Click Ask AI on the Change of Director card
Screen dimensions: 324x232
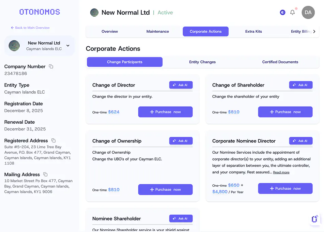click(x=181, y=85)
